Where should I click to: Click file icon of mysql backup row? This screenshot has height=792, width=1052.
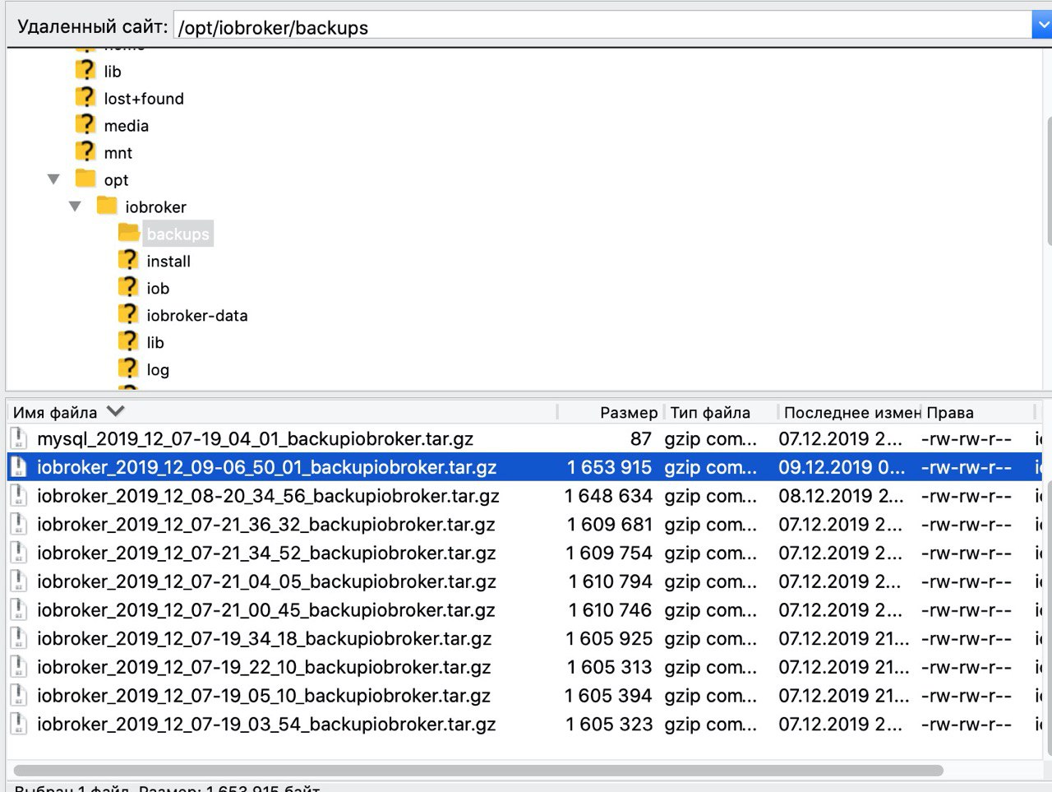tap(18, 438)
